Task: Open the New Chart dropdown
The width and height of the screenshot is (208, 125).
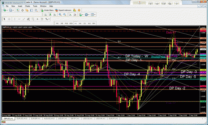Action: pos(5,10)
